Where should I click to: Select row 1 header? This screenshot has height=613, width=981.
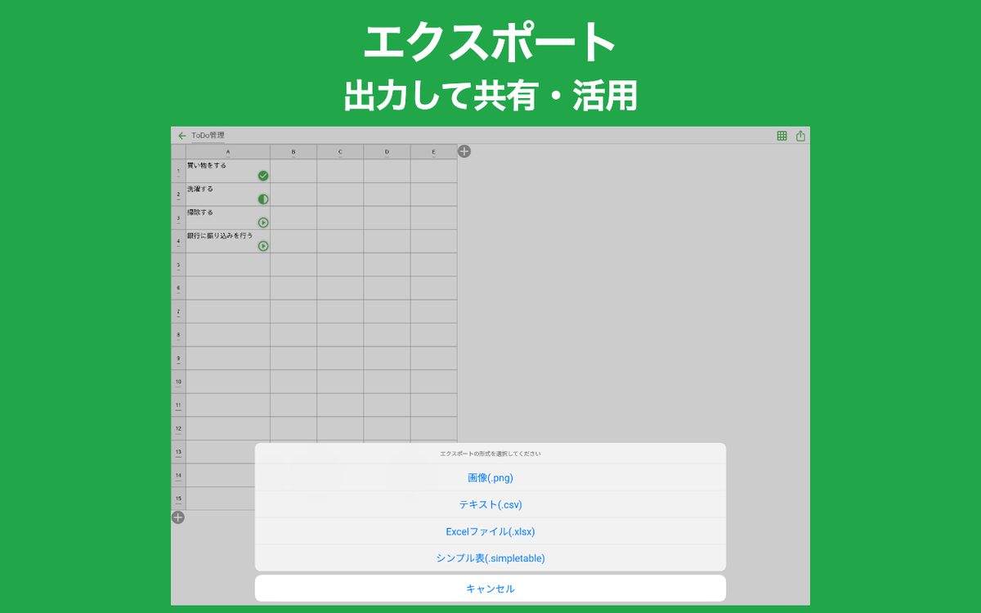coord(178,171)
